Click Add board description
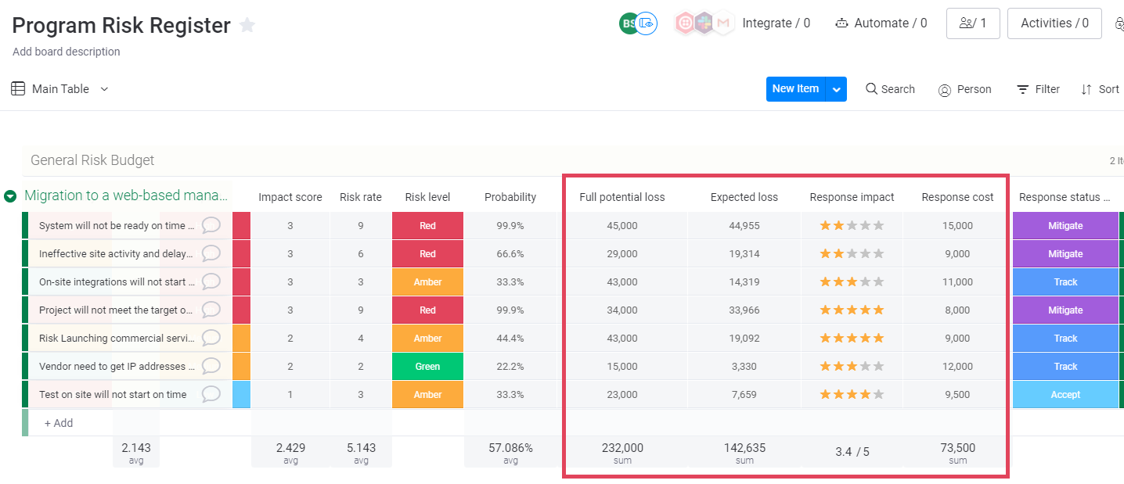The width and height of the screenshot is (1124, 484). point(66,52)
